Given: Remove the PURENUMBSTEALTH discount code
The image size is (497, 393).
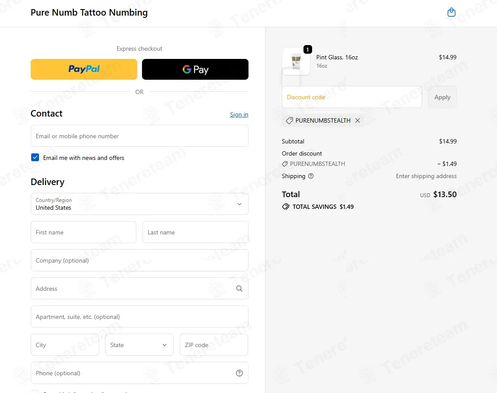Looking at the screenshot, I should coord(358,120).
